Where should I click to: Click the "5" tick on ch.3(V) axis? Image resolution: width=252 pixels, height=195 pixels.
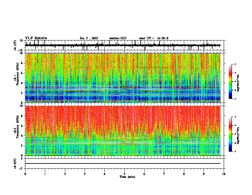22,159
